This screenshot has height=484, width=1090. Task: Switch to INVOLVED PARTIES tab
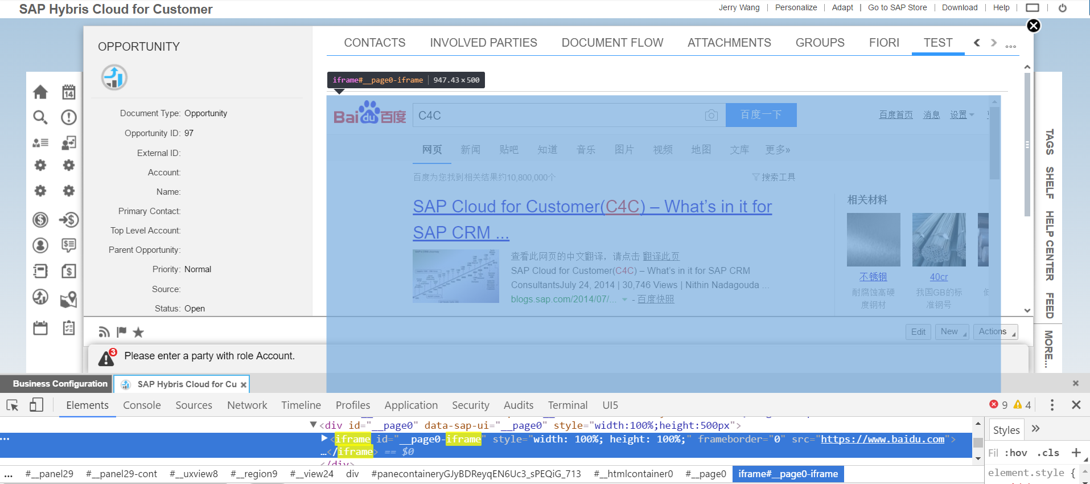483,43
